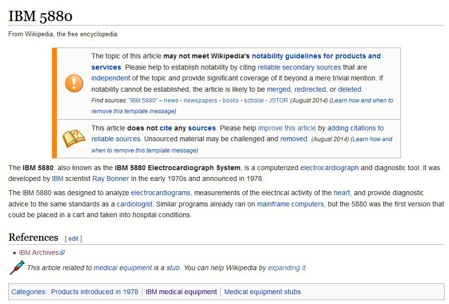Open the cardiologist link
The height and width of the screenshot is (304, 449).
click(x=134, y=204)
